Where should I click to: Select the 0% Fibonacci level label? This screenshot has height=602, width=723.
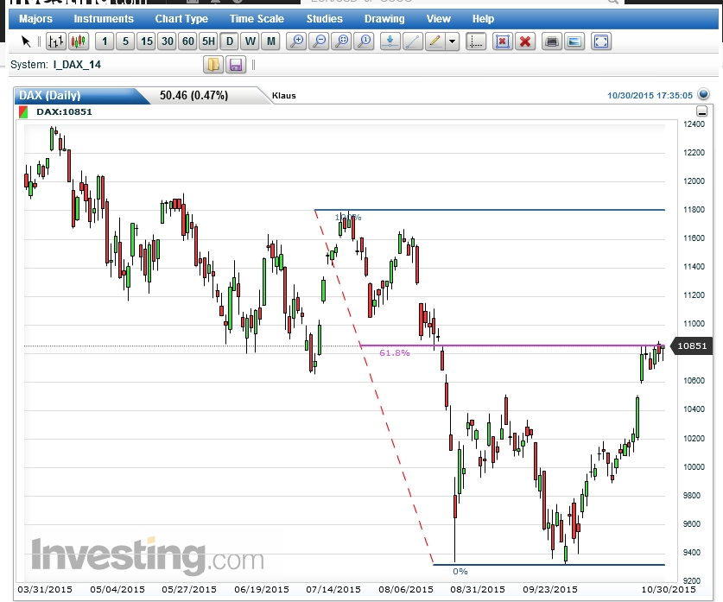[x=460, y=571]
